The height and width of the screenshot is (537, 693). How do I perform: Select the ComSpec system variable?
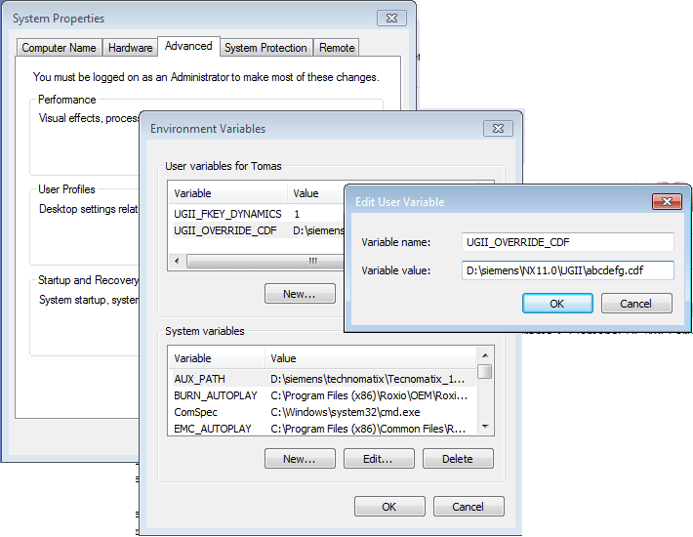pos(323,412)
